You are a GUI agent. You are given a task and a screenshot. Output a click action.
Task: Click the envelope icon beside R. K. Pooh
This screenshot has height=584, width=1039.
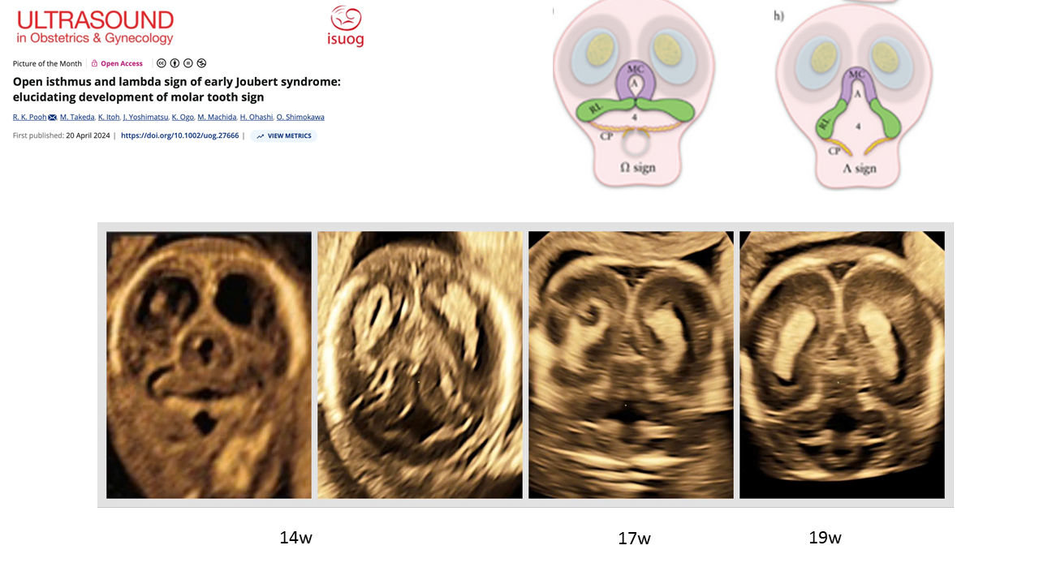pyautogui.click(x=53, y=118)
